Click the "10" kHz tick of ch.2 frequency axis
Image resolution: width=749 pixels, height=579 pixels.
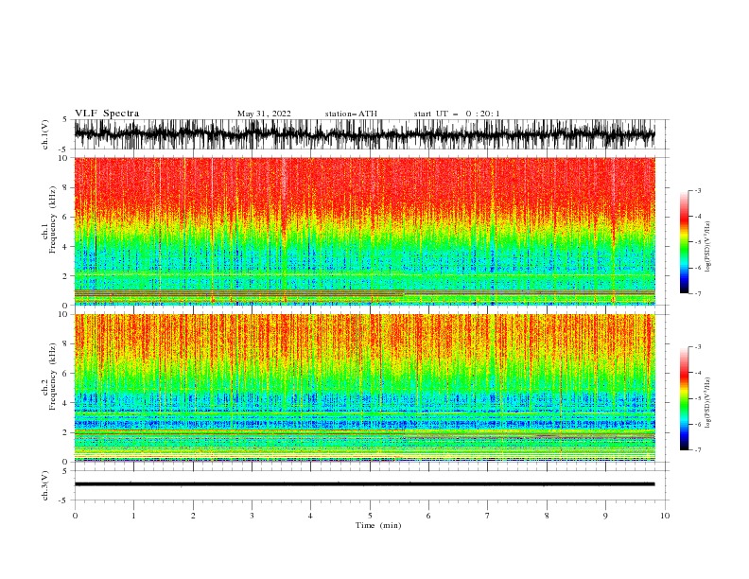click(x=62, y=314)
